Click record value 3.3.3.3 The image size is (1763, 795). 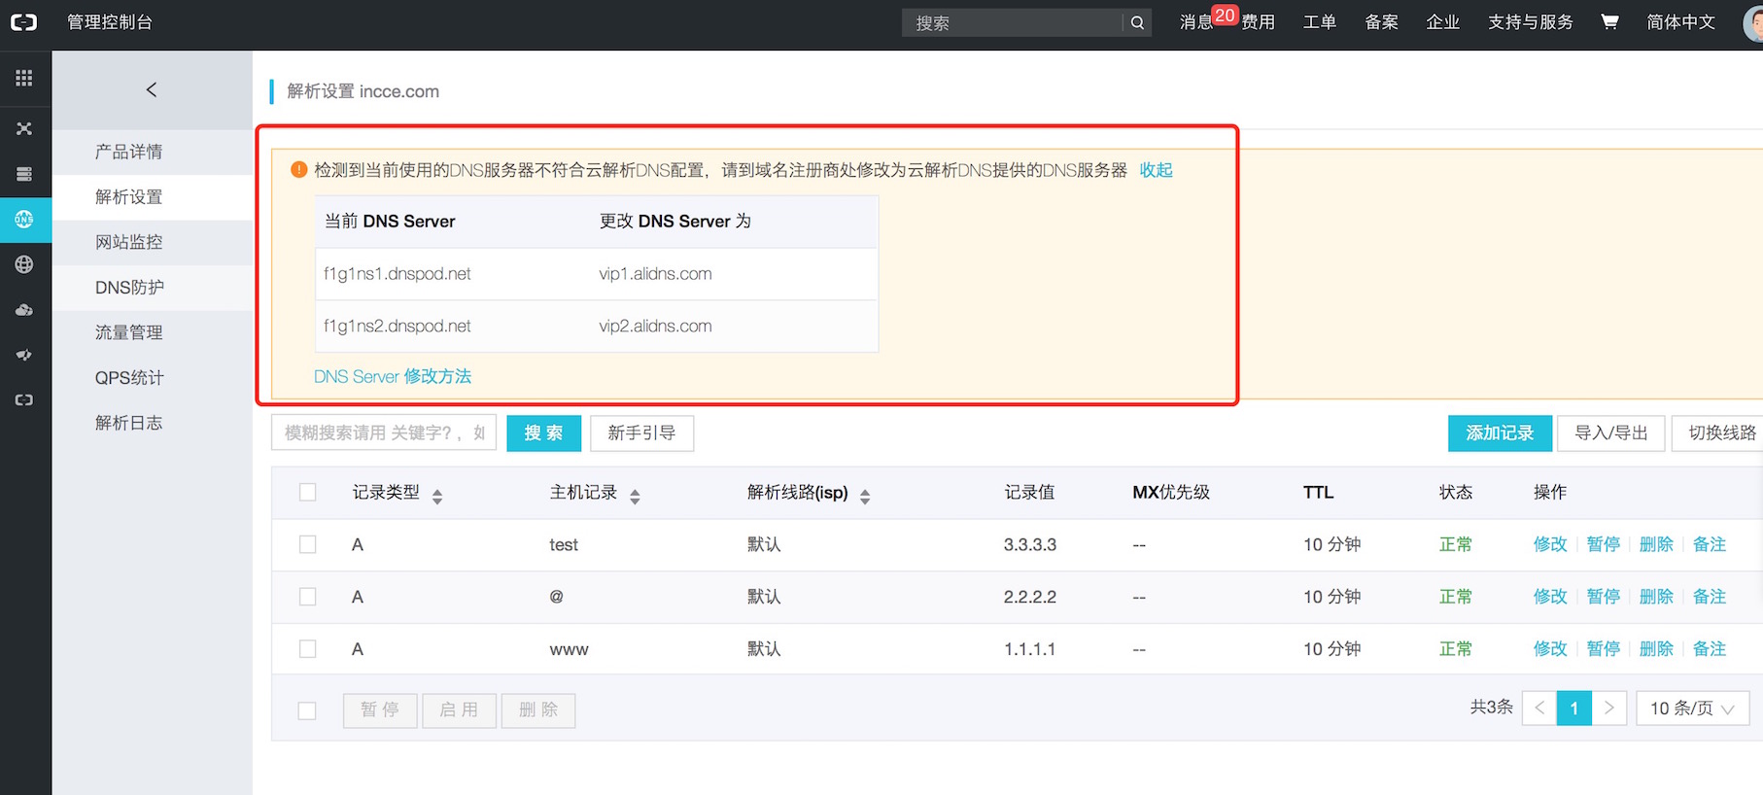point(1030,544)
